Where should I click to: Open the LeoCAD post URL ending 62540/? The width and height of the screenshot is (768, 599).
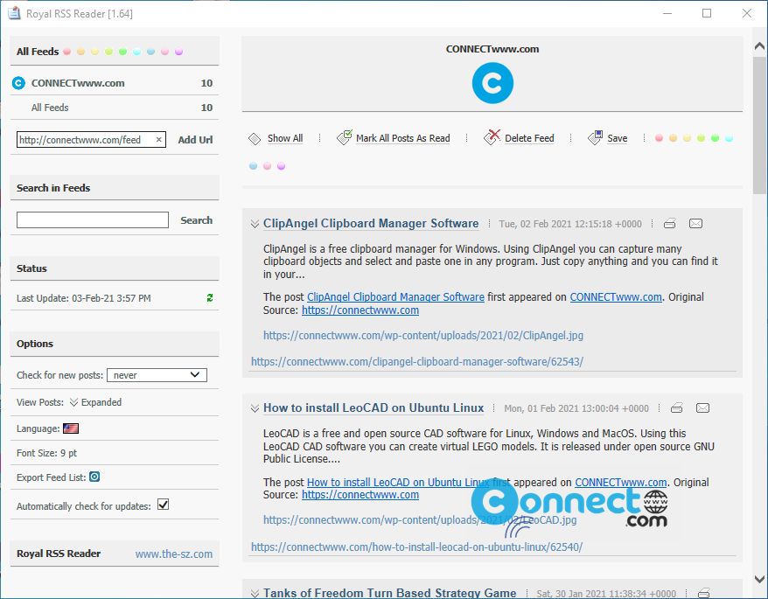416,547
